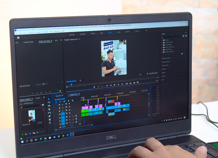The height and width of the screenshot is (158, 218).
Task: Click the Home icon below the menu bar
Action: point(18,38)
